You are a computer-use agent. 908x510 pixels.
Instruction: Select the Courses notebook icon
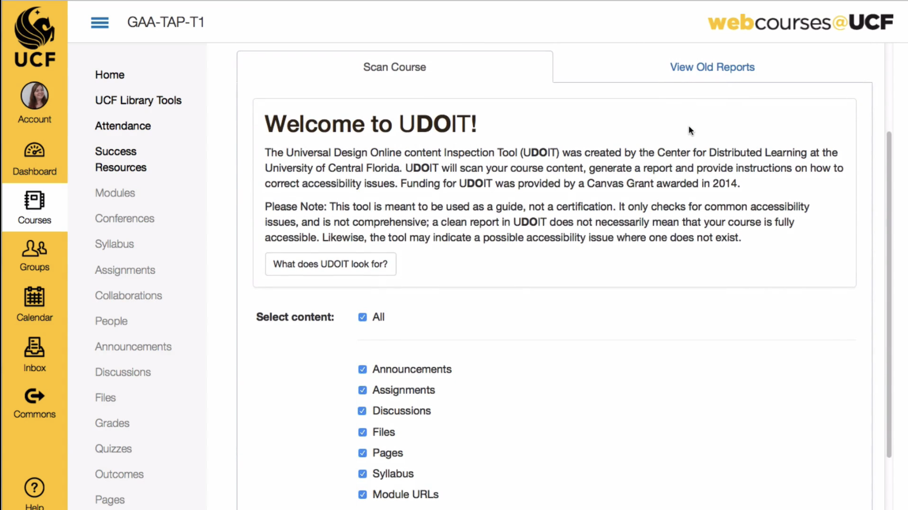[35, 200]
